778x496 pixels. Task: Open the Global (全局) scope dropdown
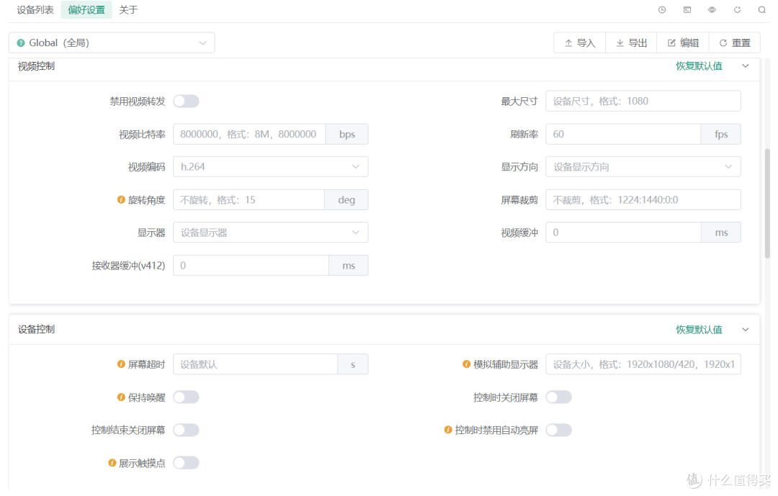[x=112, y=42]
